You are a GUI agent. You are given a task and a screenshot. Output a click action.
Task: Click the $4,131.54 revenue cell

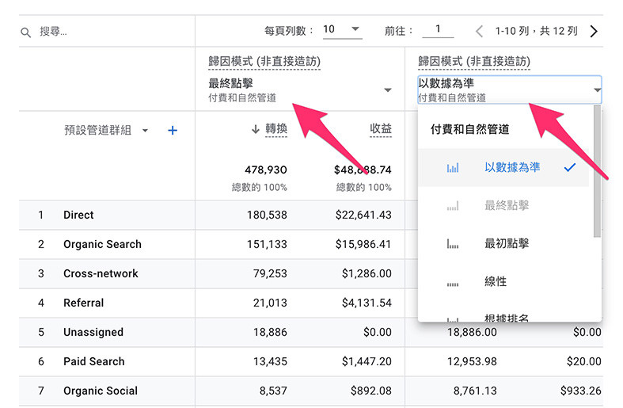[x=367, y=303]
